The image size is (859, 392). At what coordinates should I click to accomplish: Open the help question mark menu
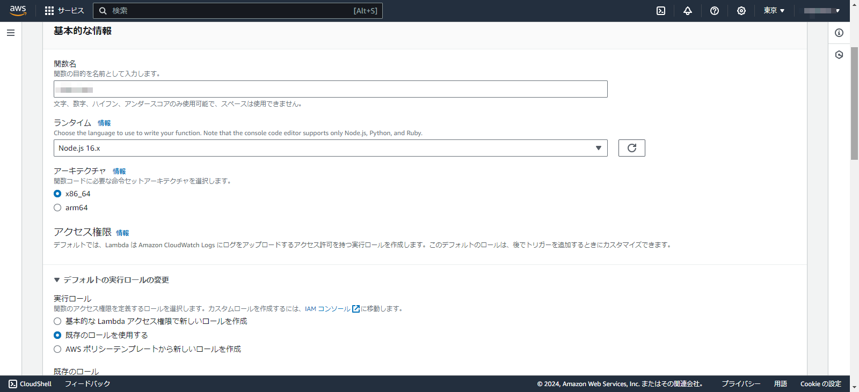click(715, 11)
